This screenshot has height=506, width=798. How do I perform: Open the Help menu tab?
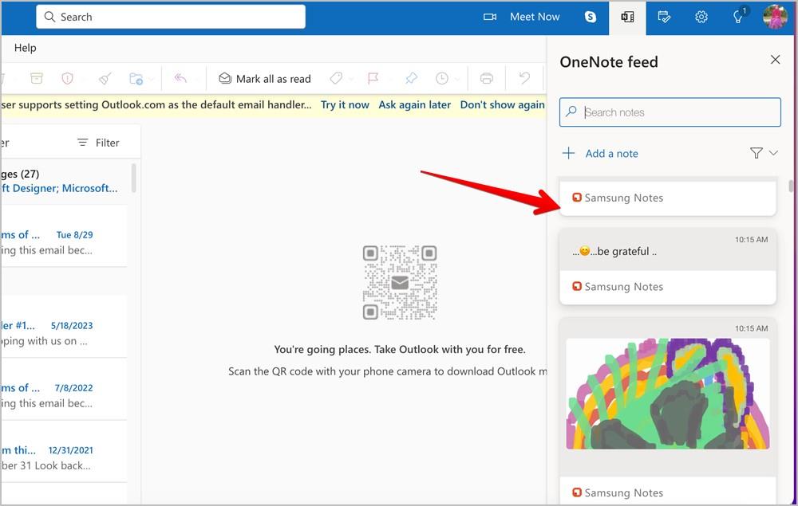[x=25, y=48]
